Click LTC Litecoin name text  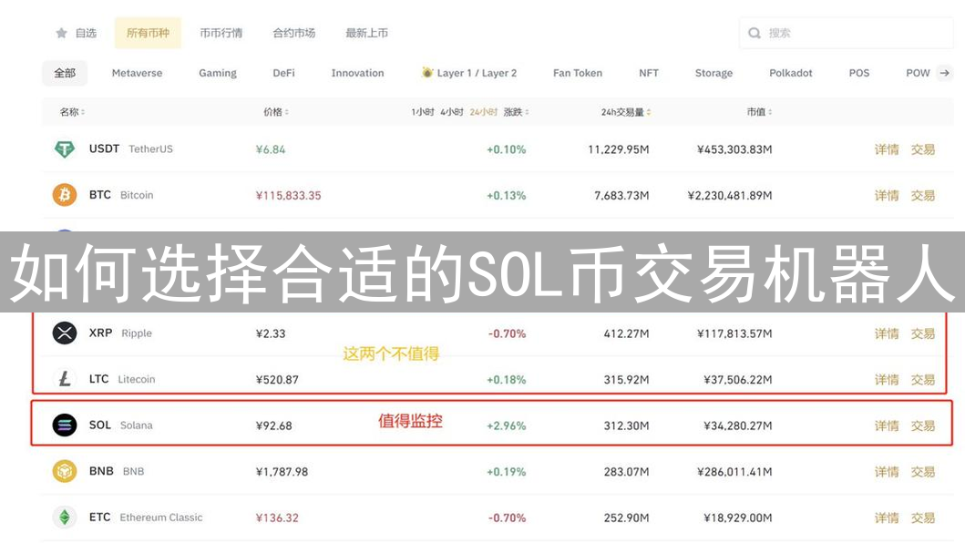(122, 379)
